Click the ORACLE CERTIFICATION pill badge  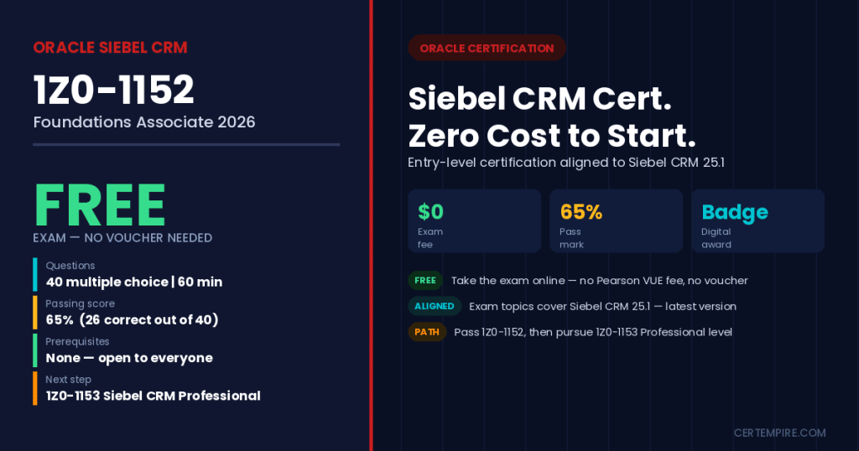[x=487, y=48]
